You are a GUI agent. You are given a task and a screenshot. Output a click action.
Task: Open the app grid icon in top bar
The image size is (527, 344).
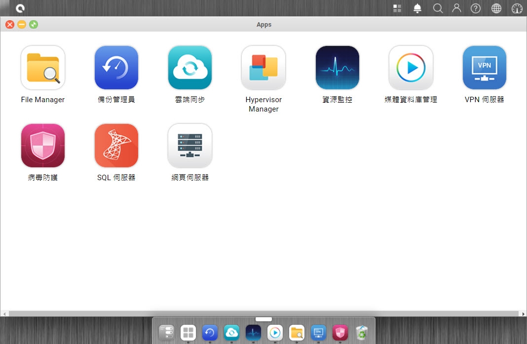click(x=397, y=8)
